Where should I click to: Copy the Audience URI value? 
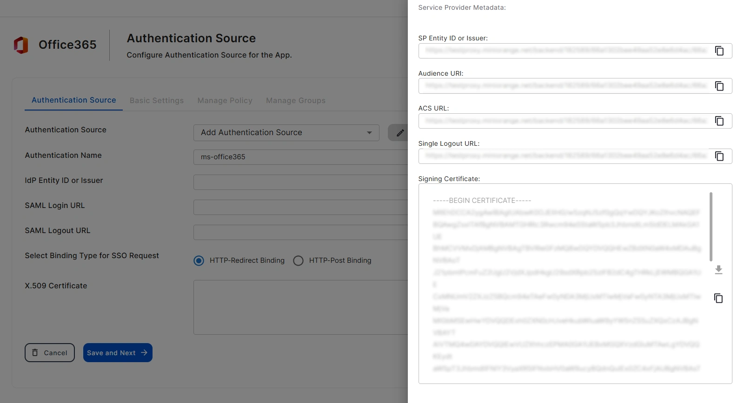[x=719, y=86]
